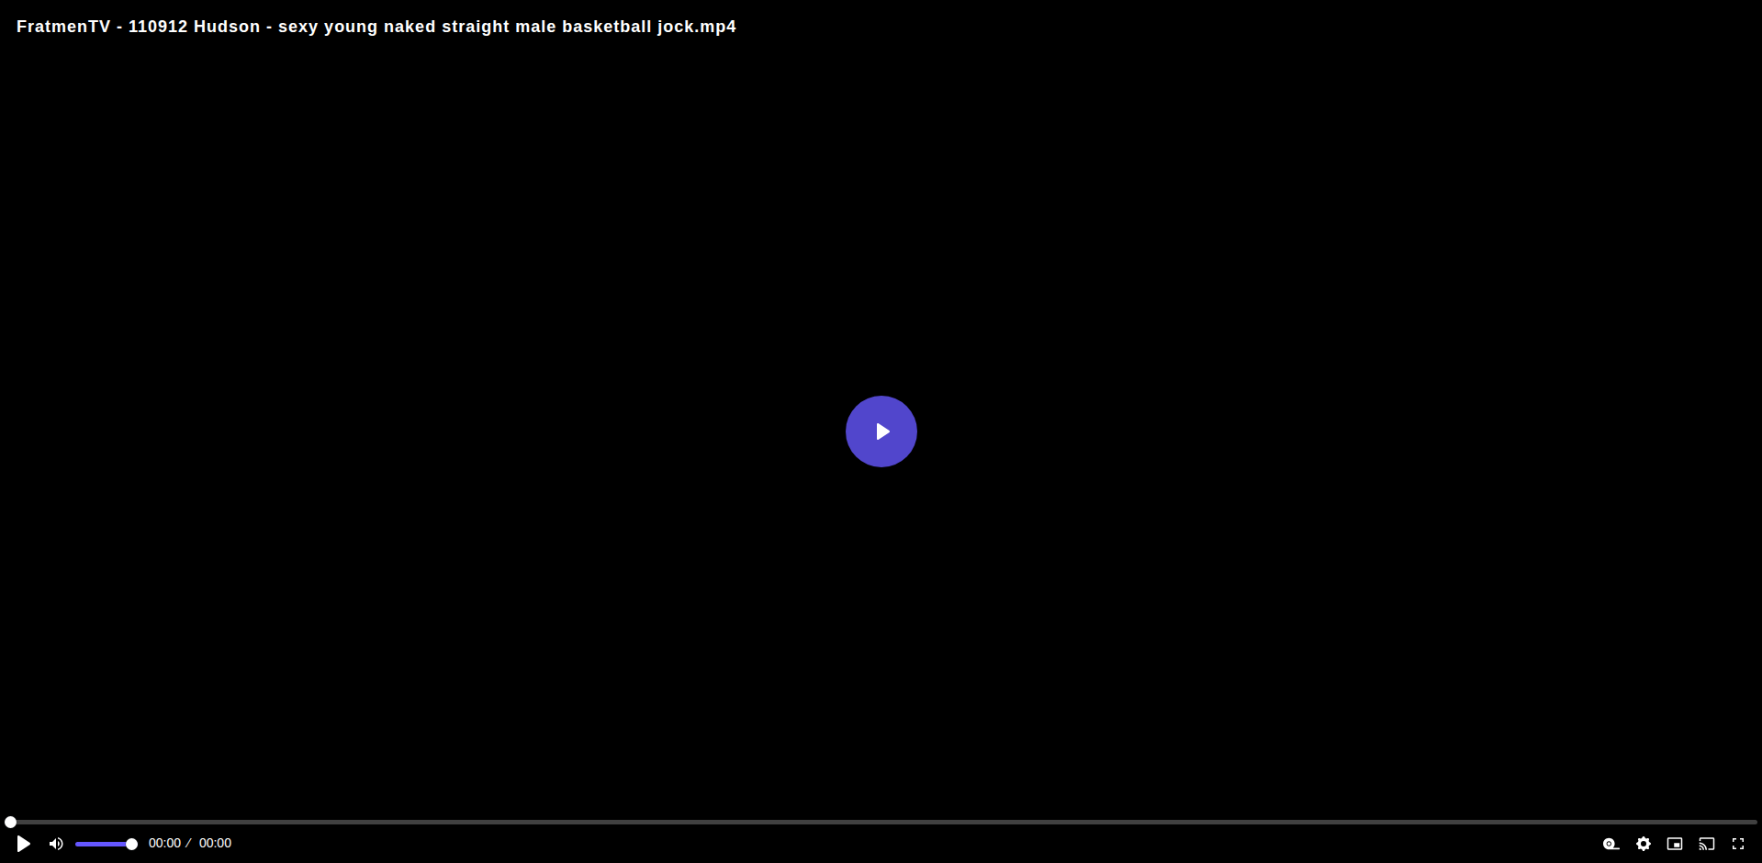Enable picture-in-picture mode

click(x=1675, y=844)
